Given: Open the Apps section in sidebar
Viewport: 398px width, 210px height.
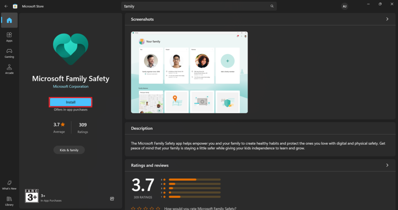Looking at the screenshot, I should click(x=9, y=37).
